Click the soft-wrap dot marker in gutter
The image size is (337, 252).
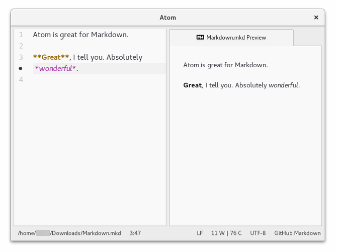coord(21,68)
